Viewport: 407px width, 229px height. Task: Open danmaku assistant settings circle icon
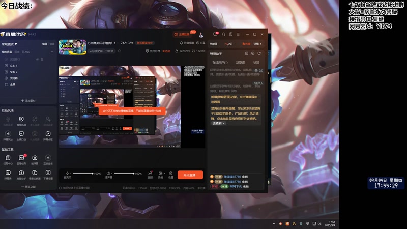click(x=253, y=53)
